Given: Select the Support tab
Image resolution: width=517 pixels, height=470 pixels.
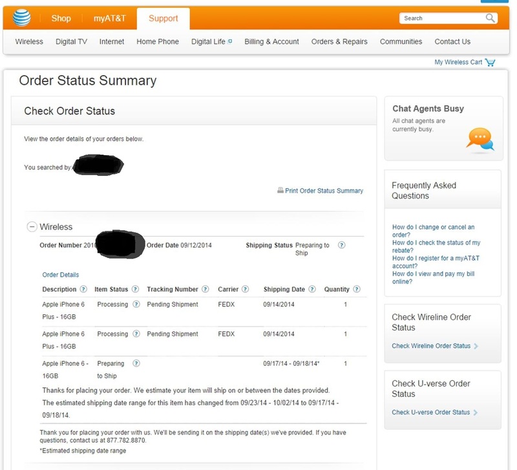Looking at the screenshot, I should coord(164,19).
